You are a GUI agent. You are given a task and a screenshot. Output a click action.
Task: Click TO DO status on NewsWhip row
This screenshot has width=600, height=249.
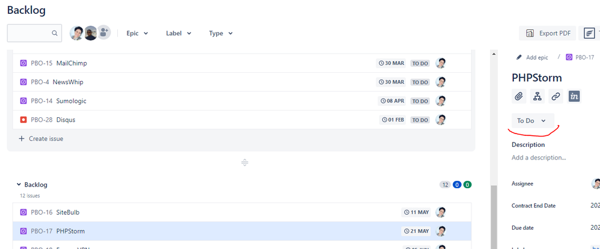pyautogui.click(x=420, y=82)
